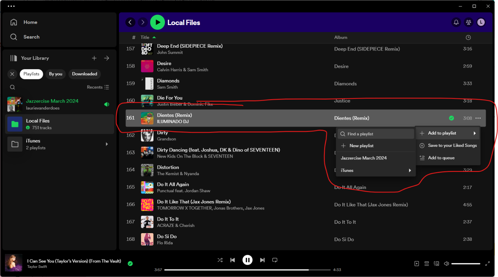Open Local Files in library

(60, 124)
